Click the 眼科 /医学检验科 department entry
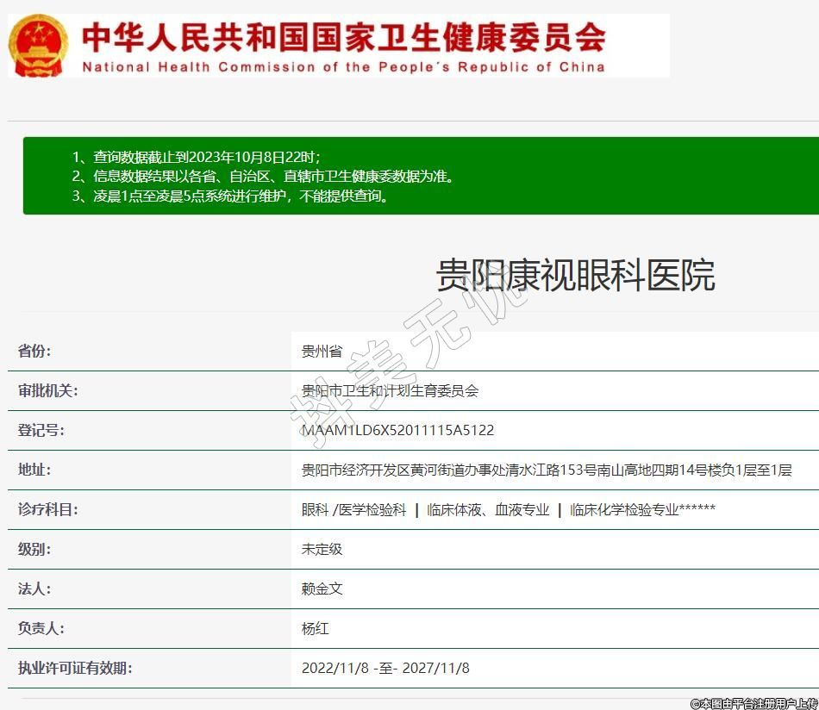 (353, 510)
